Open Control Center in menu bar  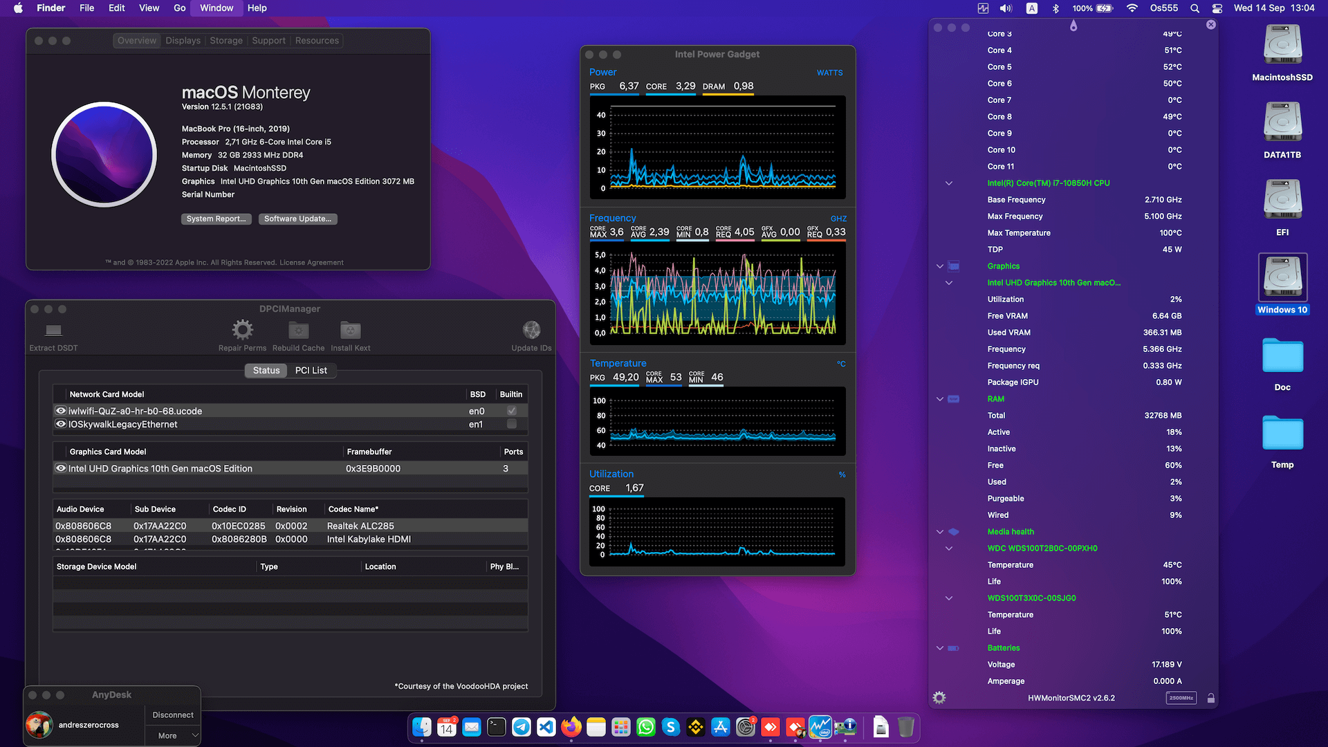(x=1217, y=8)
